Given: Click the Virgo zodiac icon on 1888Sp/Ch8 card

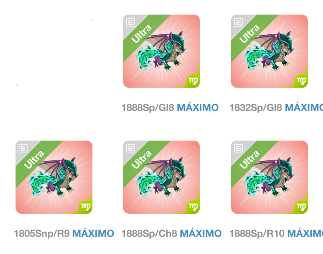Looking at the screenshot, I should point(193,207).
